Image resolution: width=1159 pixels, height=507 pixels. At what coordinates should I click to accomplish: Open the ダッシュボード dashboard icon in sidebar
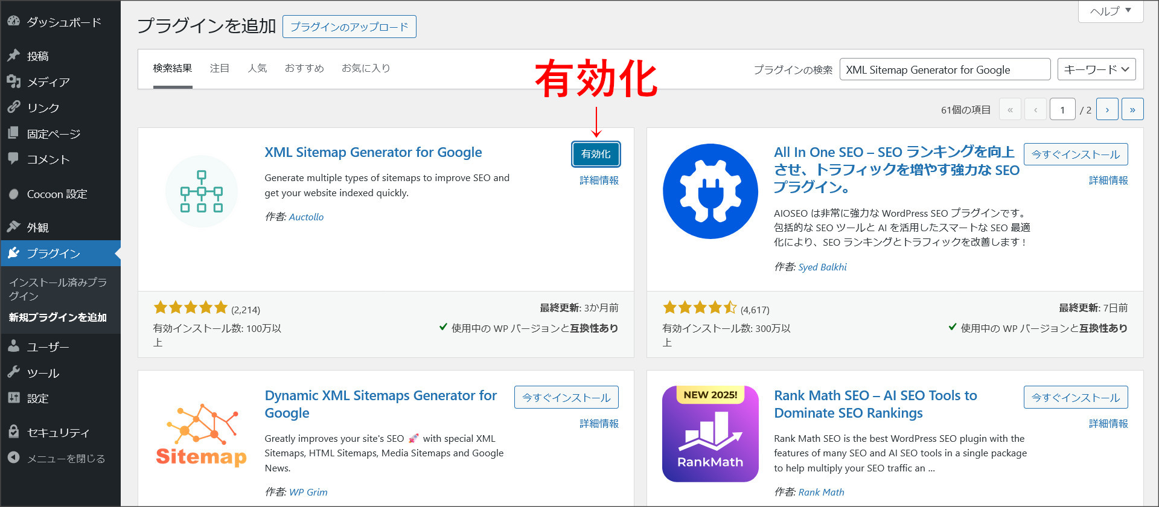13,21
